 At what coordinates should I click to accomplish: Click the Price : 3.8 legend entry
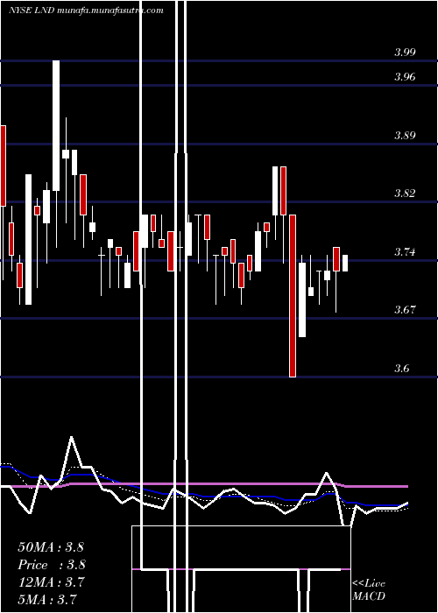pyautogui.click(x=52, y=565)
